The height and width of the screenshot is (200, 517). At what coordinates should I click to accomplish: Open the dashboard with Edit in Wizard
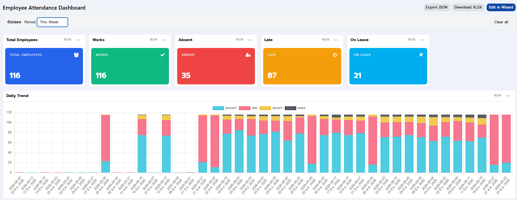pyautogui.click(x=501, y=7)
